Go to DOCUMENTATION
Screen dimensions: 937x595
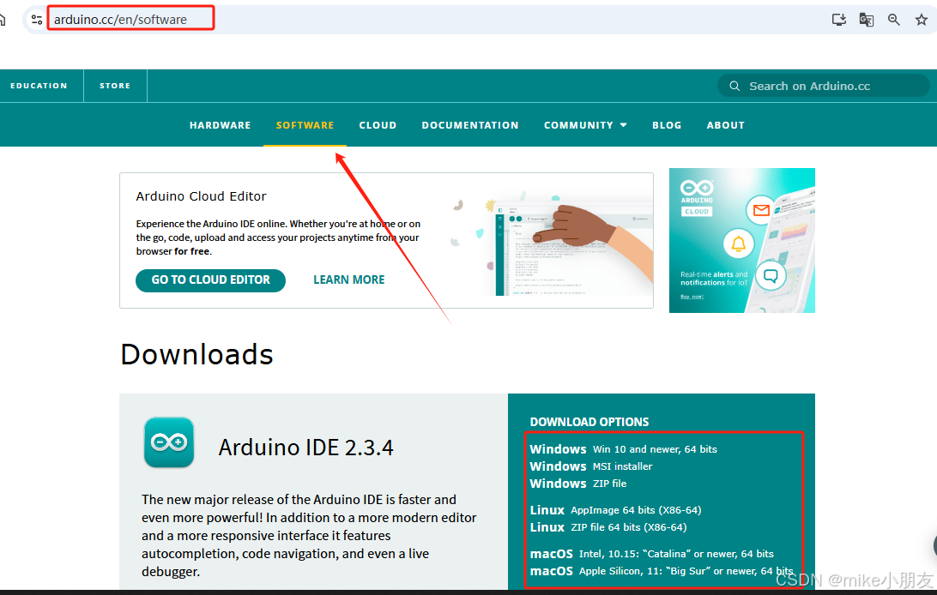[x=470, y=125]
